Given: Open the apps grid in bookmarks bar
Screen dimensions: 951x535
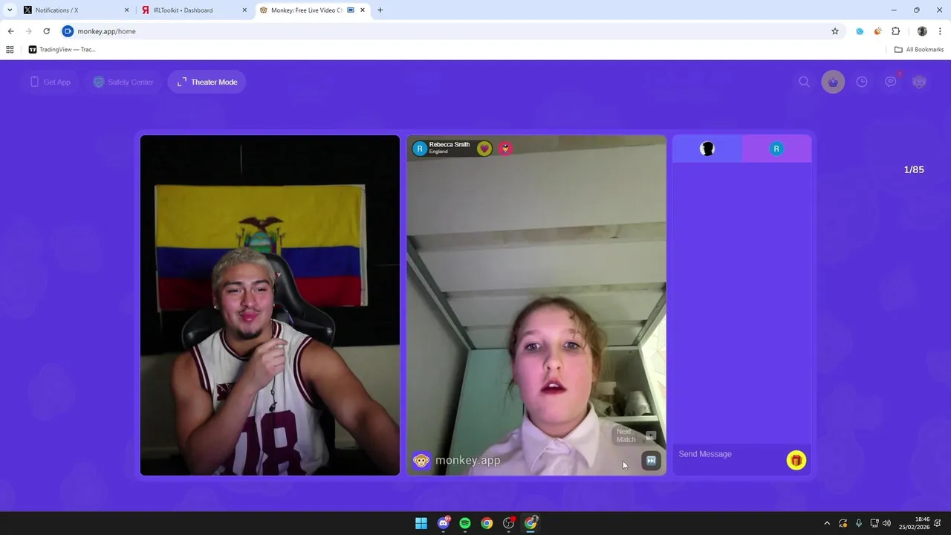Looking at the screenshot, I should click(10, 50).
